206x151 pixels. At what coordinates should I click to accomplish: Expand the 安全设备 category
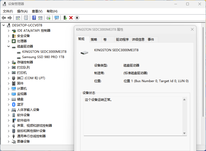point(8,36)
